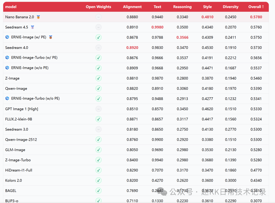275x203 pixels.
Task: Click HiDream-I1-Full Text value 0.7070
Action: (x=157, y=170)
